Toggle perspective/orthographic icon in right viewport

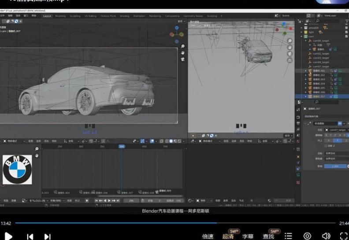coord(290,59)
